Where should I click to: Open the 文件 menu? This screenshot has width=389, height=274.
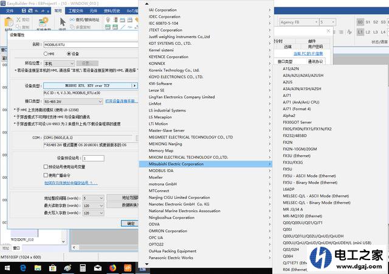click(x=10, y=11)
